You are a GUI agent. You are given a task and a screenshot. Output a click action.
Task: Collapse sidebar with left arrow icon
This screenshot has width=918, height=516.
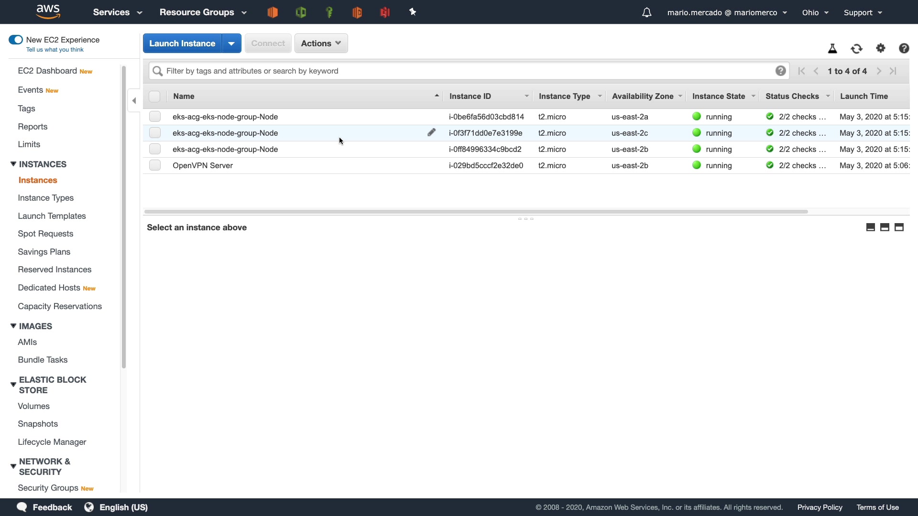[134, 101]
